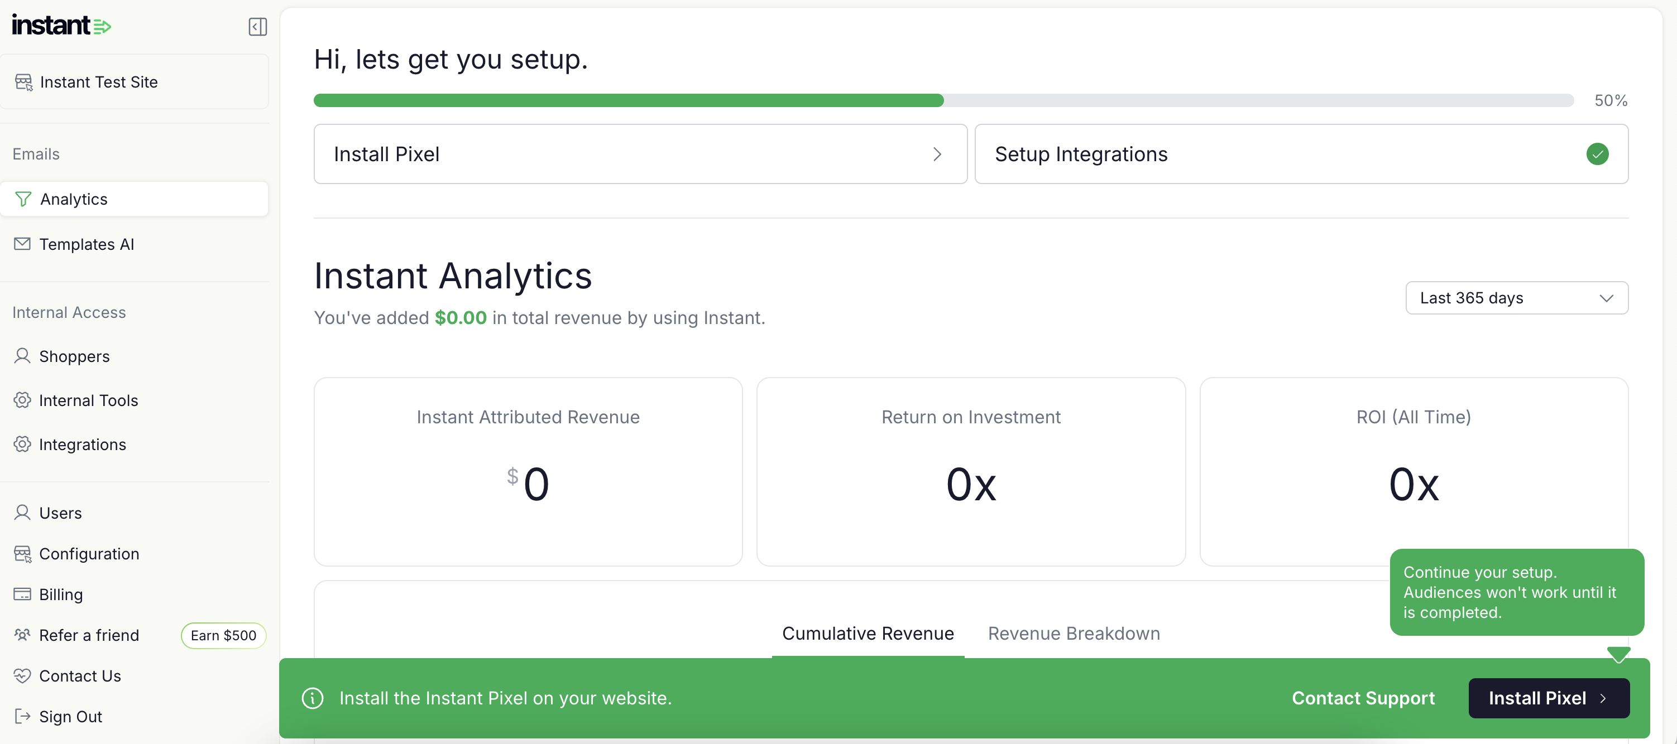Viewport: 1677px width, 744px height.
Task: Click the Earn $500 badge
Action: (x=223, y=635)
